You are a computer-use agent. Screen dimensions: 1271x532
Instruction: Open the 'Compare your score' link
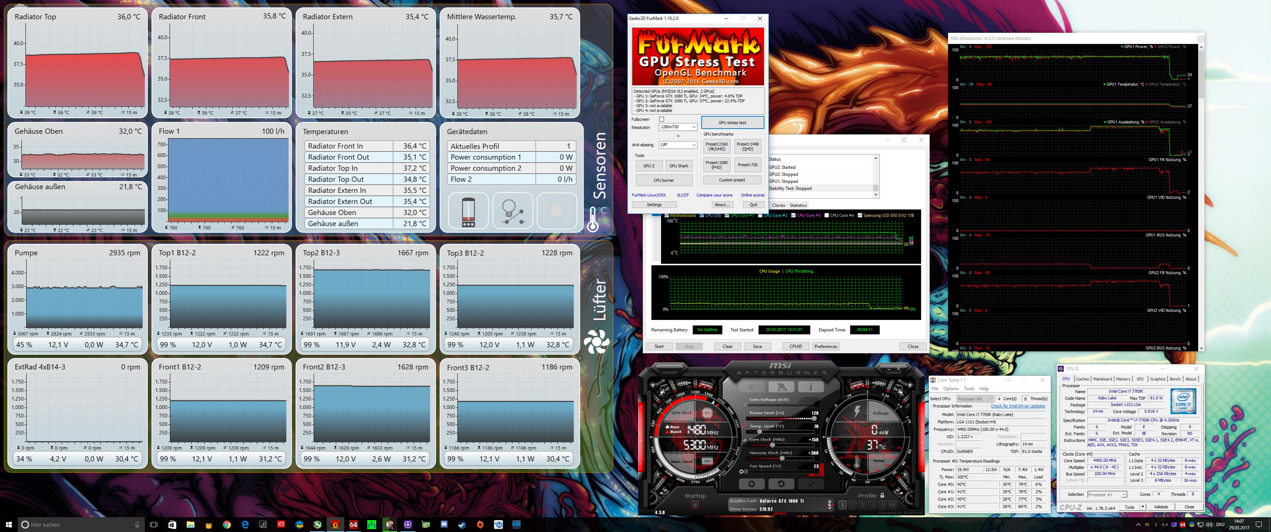click(x=714, y=195)
